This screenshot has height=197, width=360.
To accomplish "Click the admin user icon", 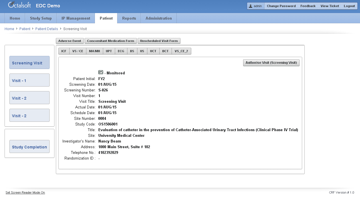I will pos(251,6).
